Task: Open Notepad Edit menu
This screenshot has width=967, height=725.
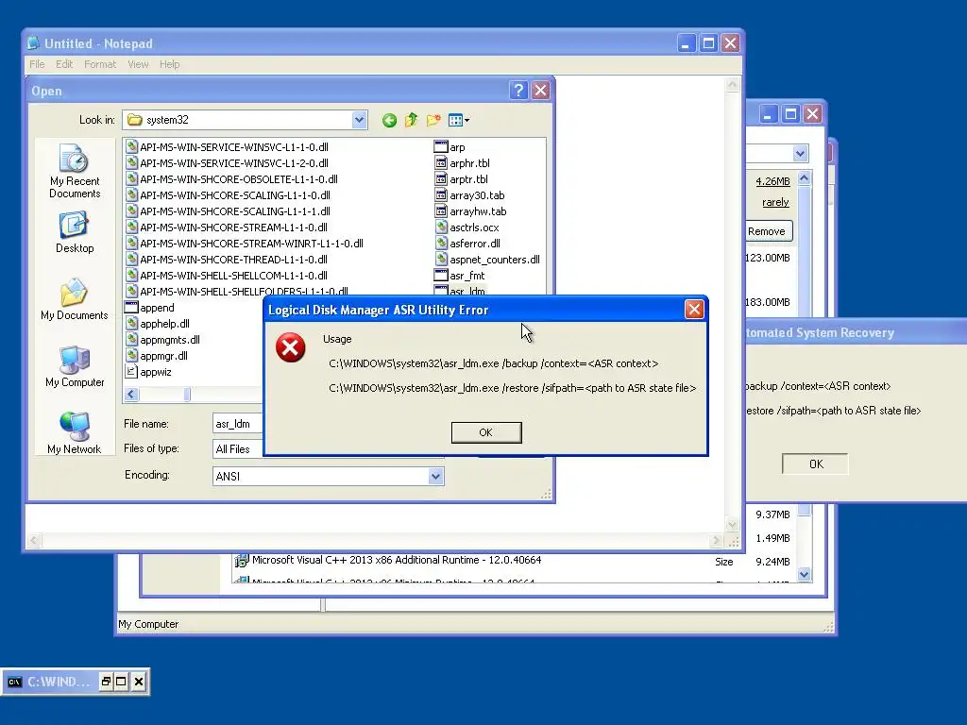Action: tap(64, 64)
